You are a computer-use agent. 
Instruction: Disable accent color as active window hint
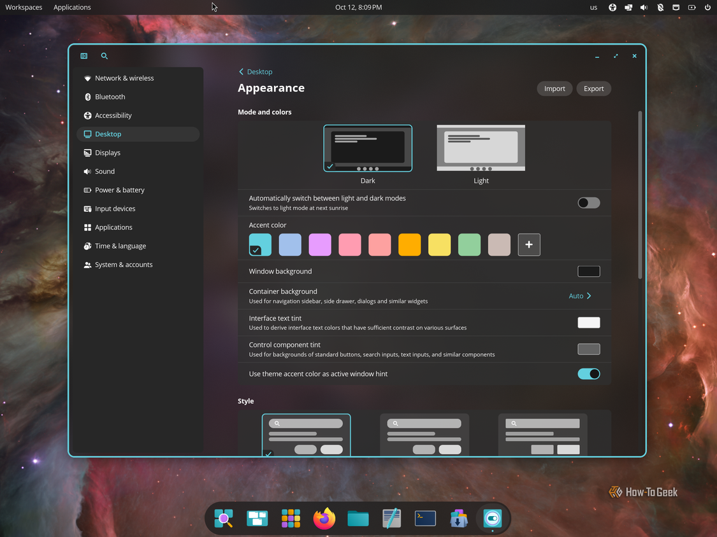point(588,374)
